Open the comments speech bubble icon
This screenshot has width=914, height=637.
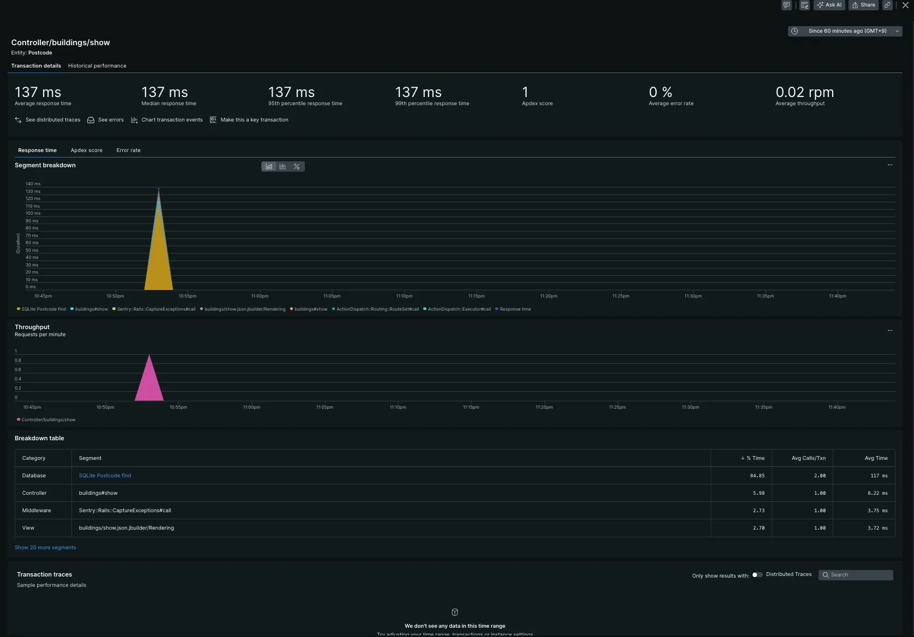coord(786,5)
